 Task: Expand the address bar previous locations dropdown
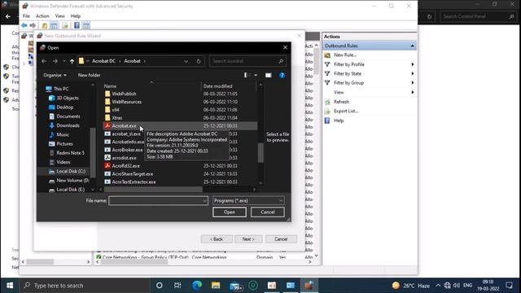pos(186,61)
